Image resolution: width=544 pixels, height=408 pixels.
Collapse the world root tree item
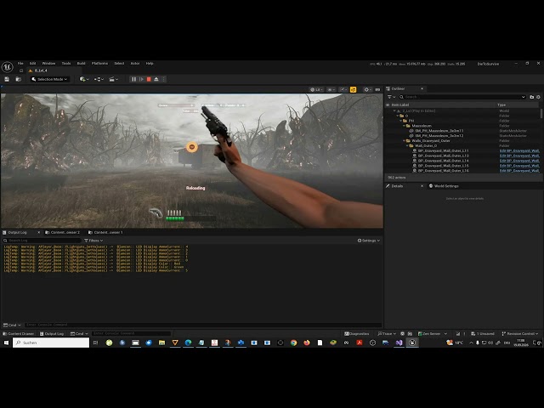[x=394, y=110]
